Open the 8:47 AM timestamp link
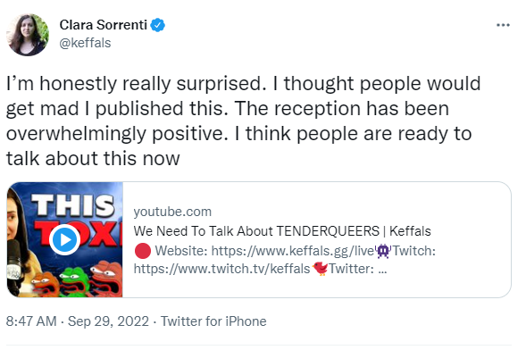This screenshot has width=526, height=350. (x=31, y=321)
